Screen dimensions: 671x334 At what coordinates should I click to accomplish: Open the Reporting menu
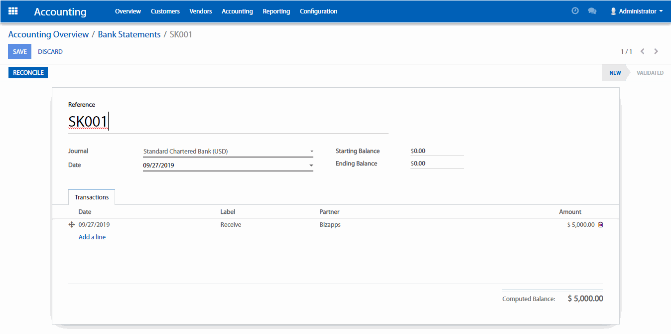point(276,11)
